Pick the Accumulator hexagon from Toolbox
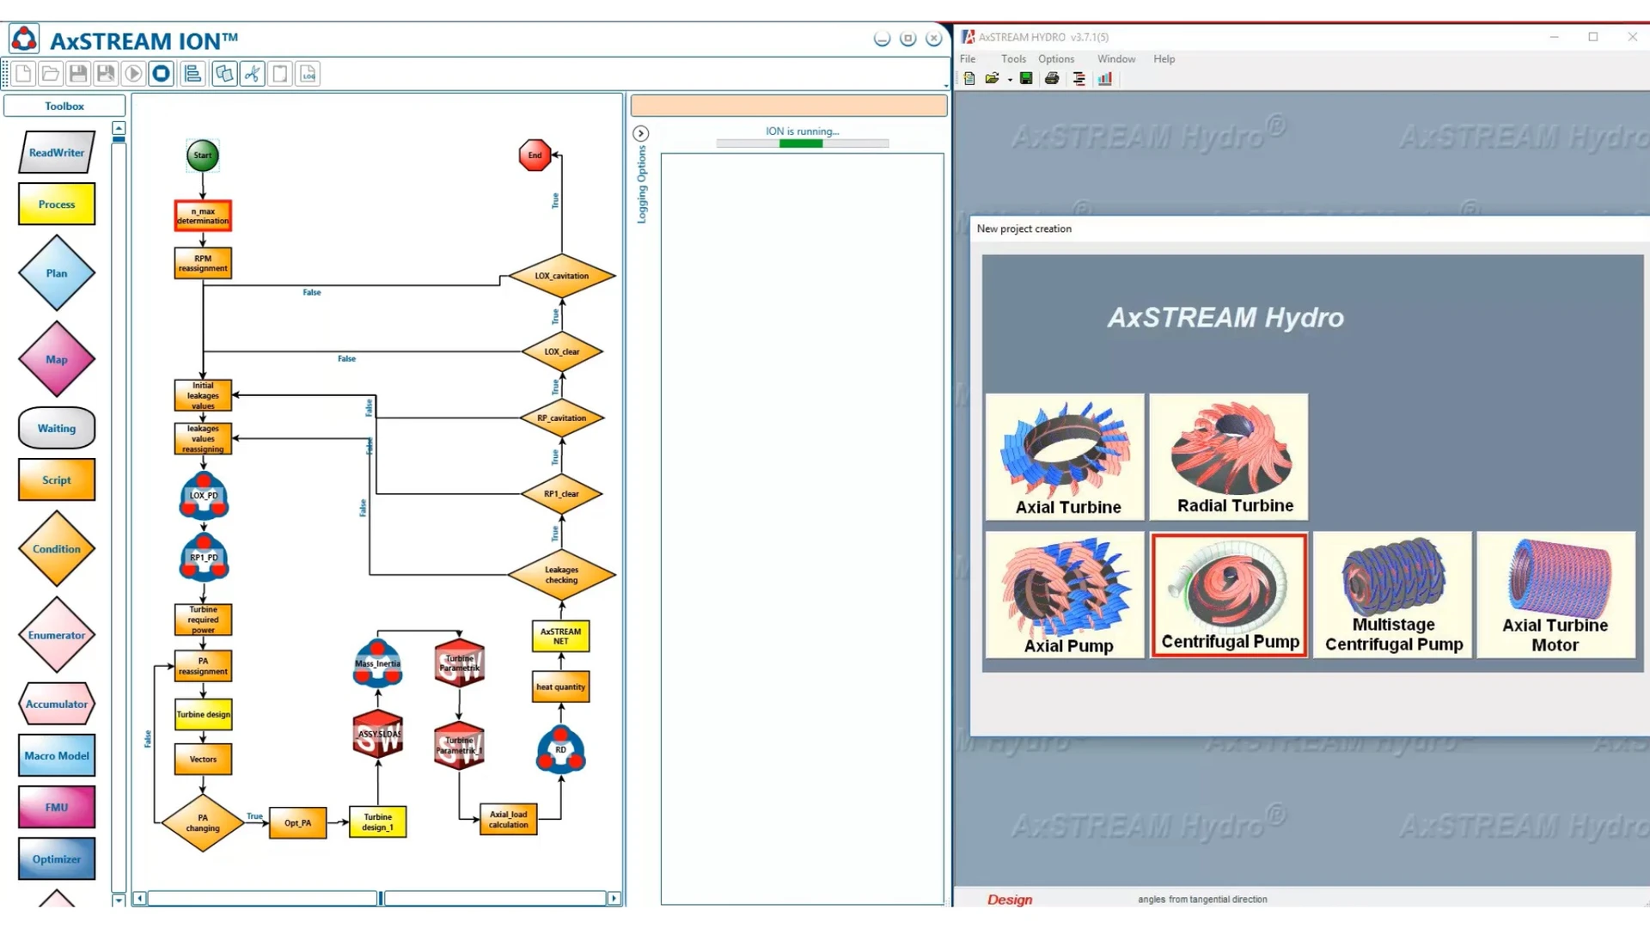The image size is (1650, 928). 57,704
